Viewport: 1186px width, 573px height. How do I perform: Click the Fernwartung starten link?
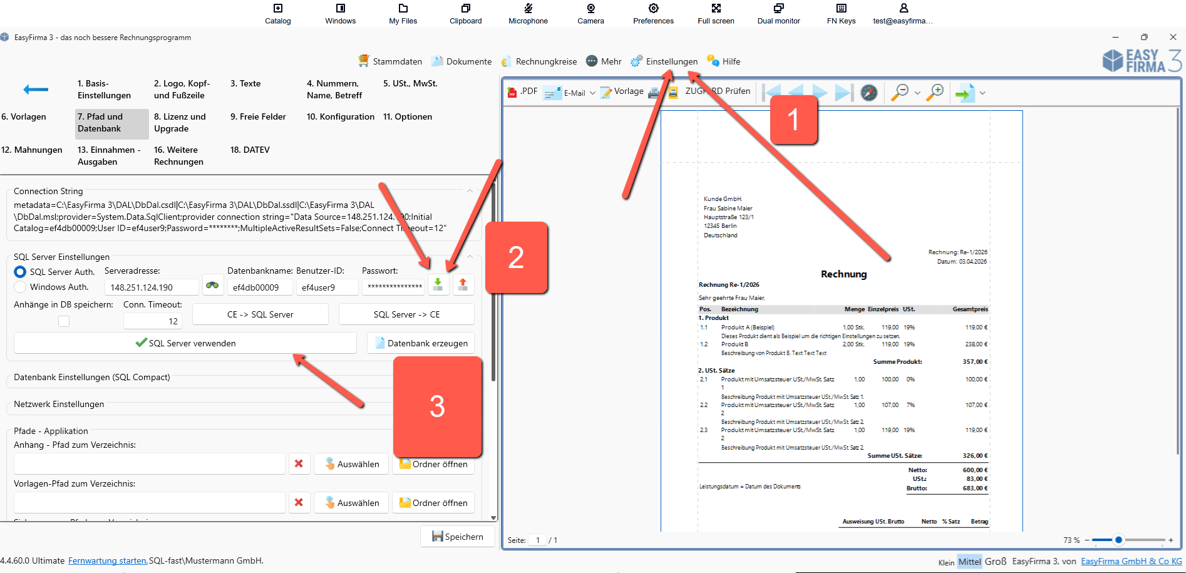[108, 560]
